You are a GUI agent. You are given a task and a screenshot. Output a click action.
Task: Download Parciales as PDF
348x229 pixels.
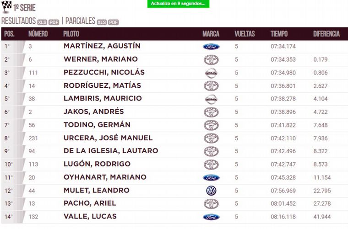point(114,21)
